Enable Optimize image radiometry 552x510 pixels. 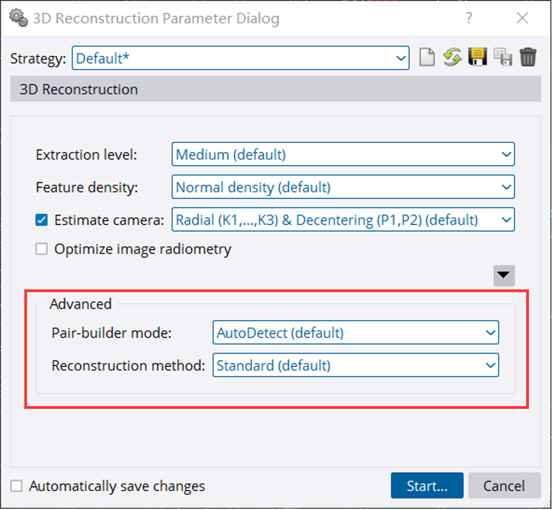point(42,249)
